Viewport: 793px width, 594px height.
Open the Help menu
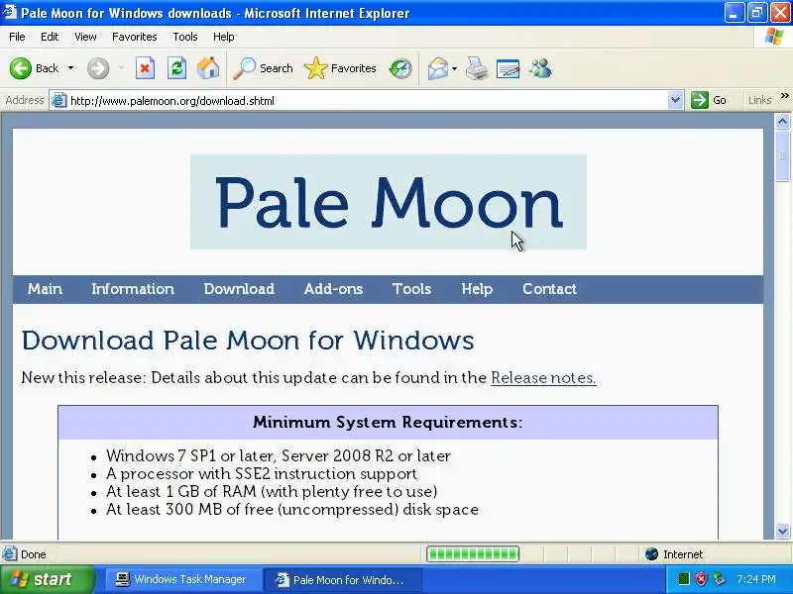coord(224,37)
